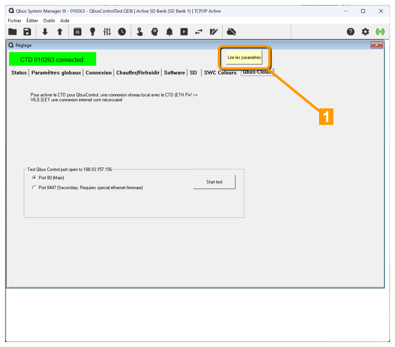
Task: Click the download arrow toolbar icon
Action: [x=45, y=32]
